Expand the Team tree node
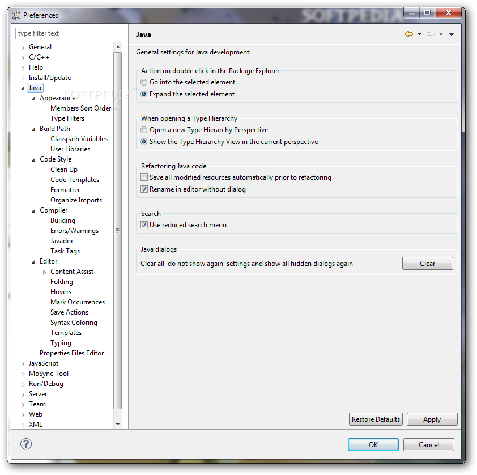477x475 pixels. pos(23,405)
